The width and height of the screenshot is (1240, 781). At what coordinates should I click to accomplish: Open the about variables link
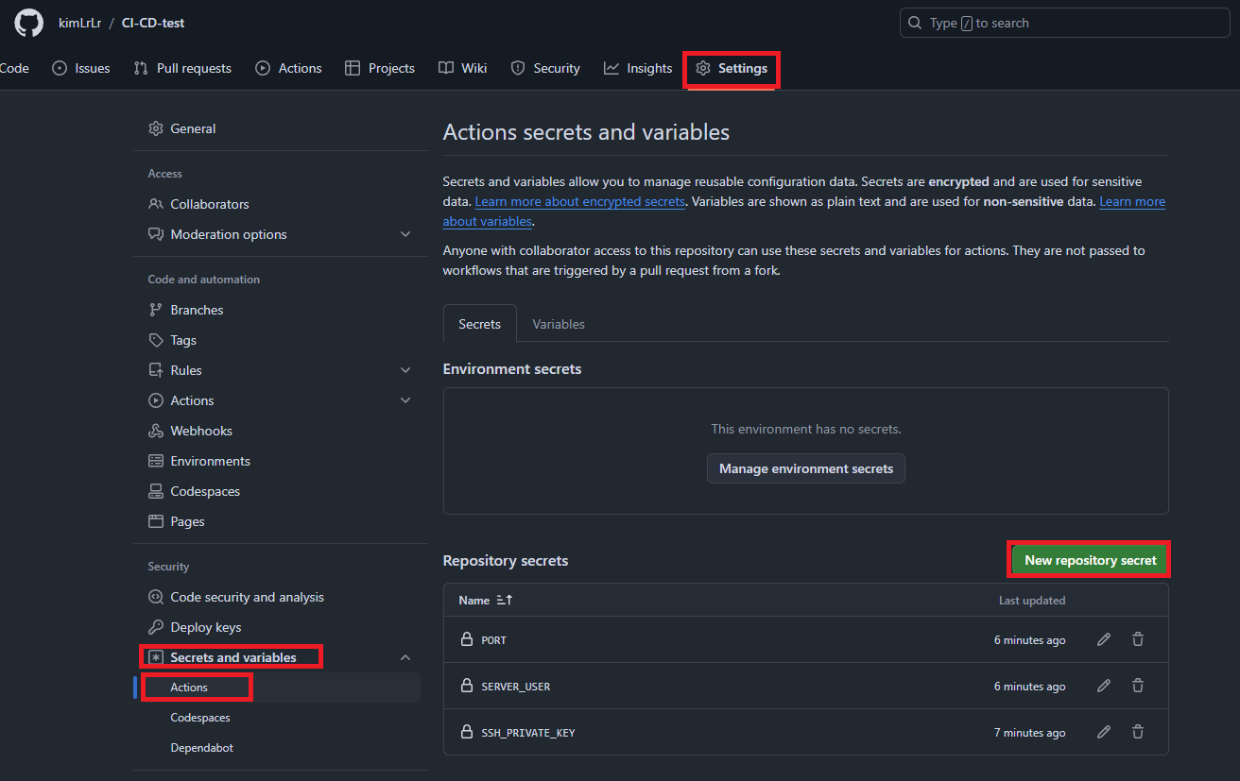point(488,221)
